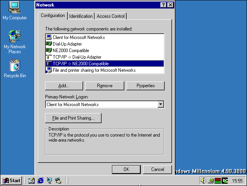Click the red-green meter tray icon

(x=218, y=181)
